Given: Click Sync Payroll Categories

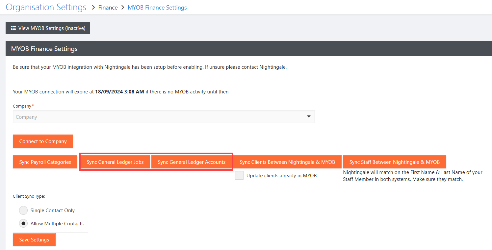Looking at the screenshot, I should (x=45, y=162).
